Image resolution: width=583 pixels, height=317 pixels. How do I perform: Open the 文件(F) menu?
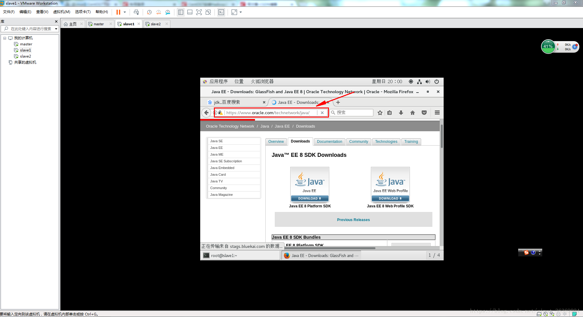point(9,12)
